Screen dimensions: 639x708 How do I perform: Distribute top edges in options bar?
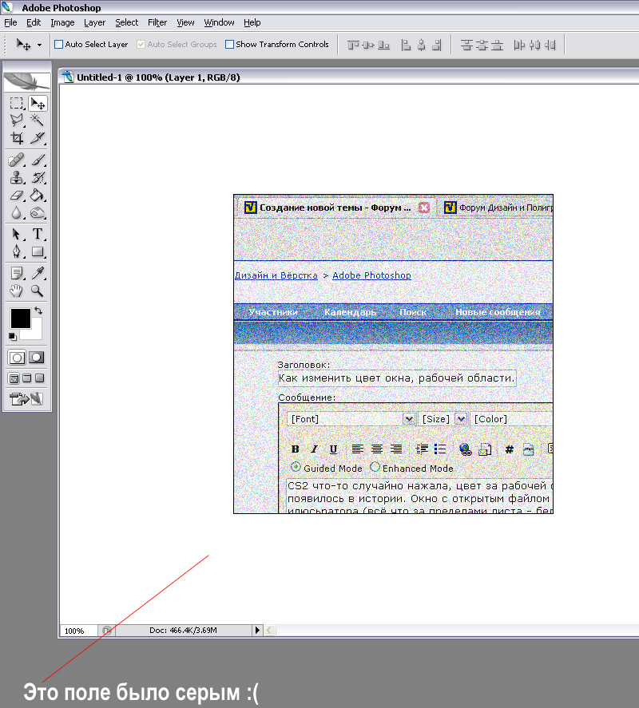click(466, 45)
